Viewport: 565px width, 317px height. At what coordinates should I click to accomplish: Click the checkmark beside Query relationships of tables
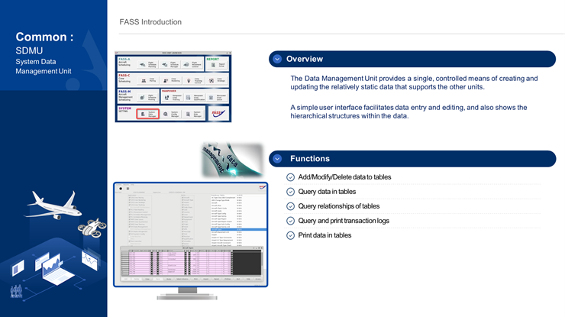tap(290, 206)
